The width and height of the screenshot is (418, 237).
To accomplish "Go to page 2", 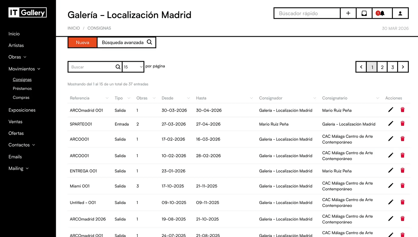I will coord(382,67).
